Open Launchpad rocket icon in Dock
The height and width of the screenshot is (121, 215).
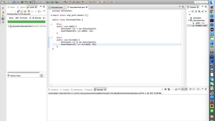pos(212,7)
